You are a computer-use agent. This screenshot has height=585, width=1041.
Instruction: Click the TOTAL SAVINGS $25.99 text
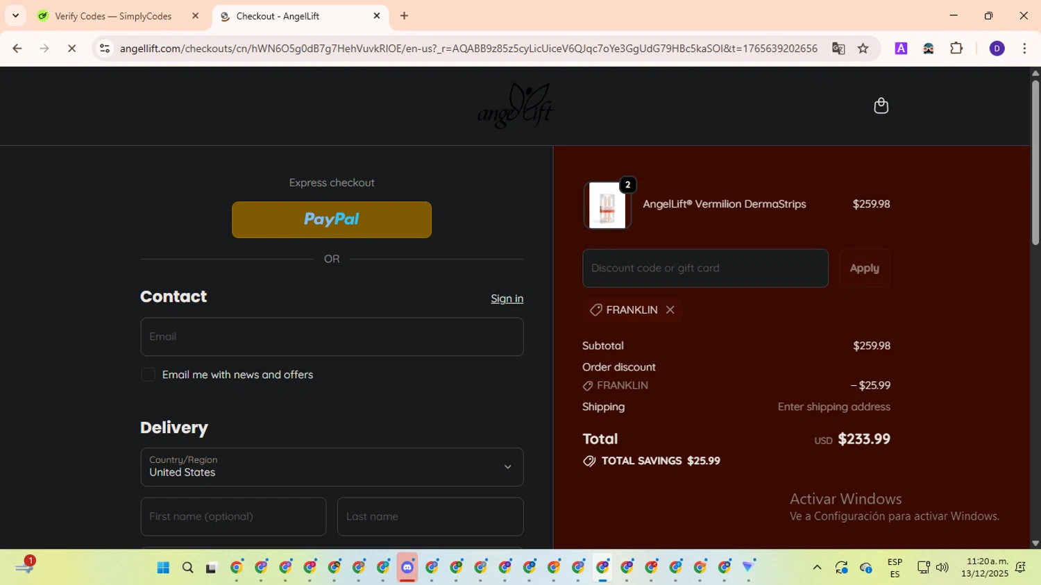[x=661, y=461]
